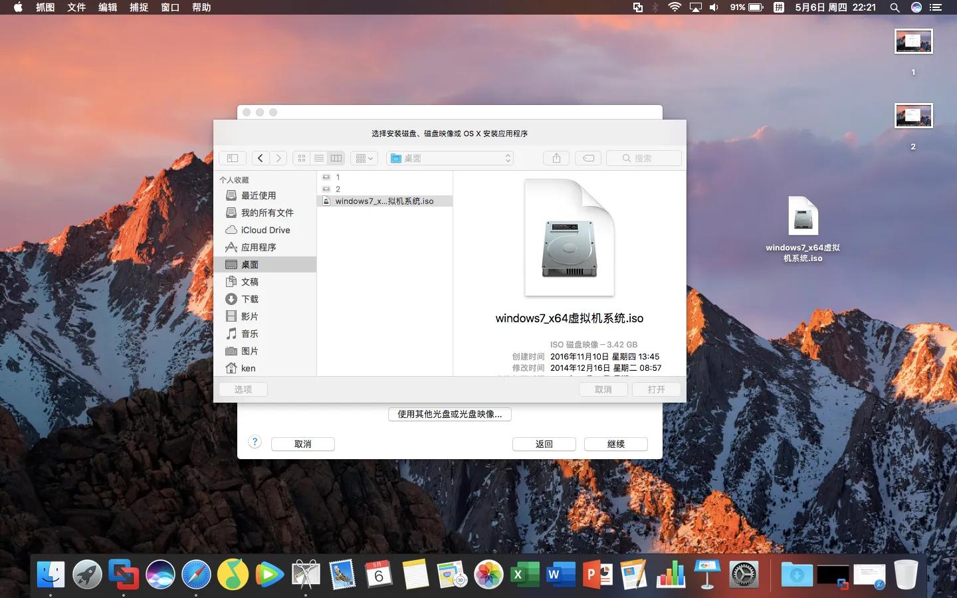The height and width of the screenshot is (598, 957).
Task: Open the 下载 sidebar folder
Action: tap(249, 299)
